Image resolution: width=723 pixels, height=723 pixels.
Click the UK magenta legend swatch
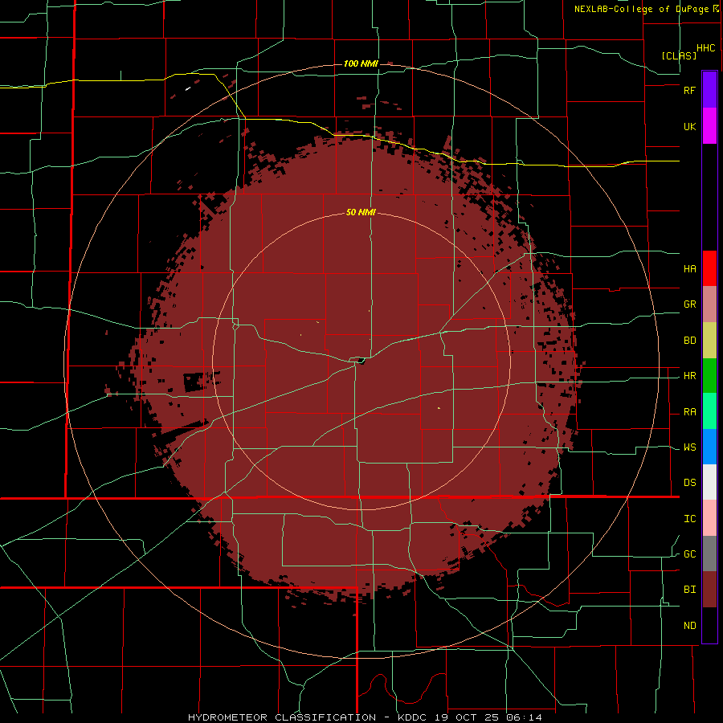(x=709, y=126)
